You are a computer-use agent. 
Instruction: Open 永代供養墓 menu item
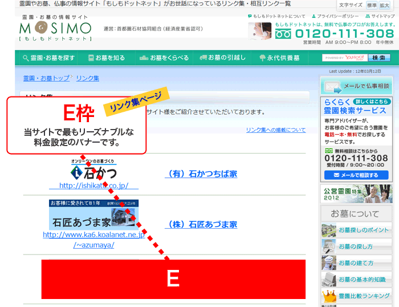[x=279, y=58]
